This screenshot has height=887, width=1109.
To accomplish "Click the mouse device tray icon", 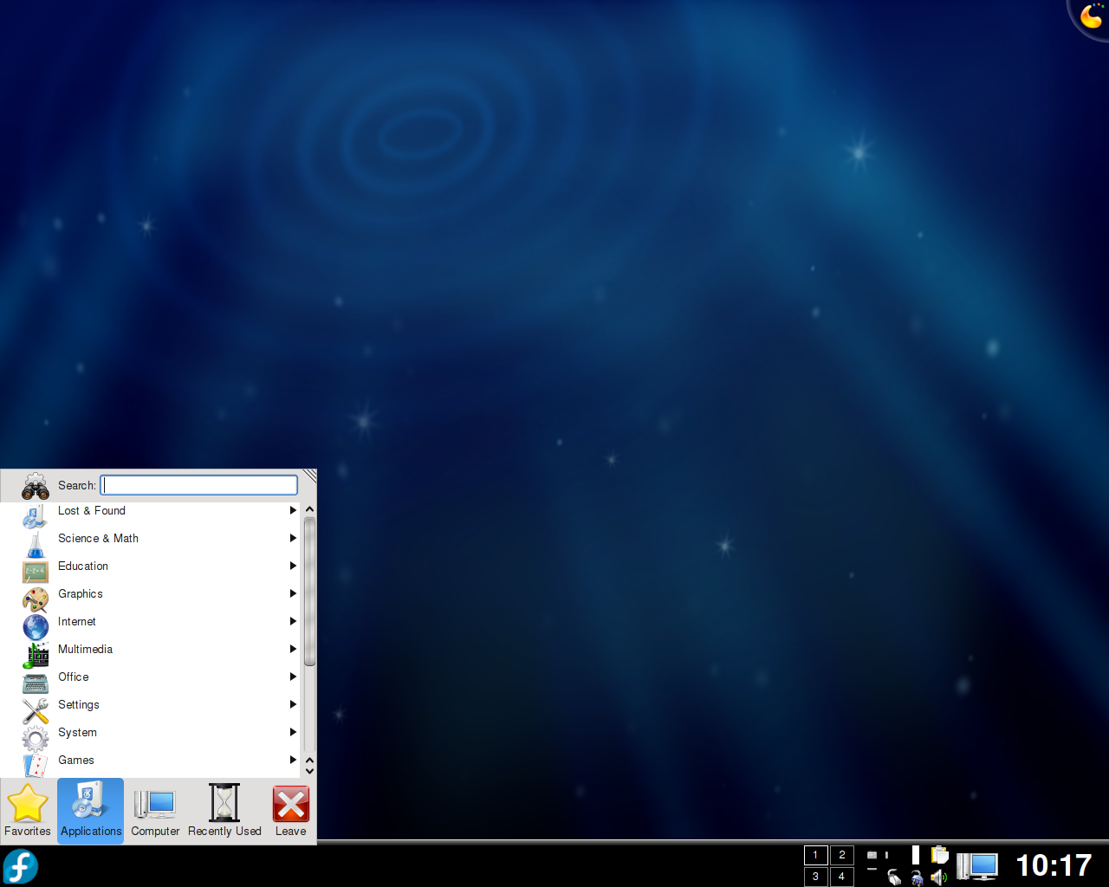I will coord(894,877).
